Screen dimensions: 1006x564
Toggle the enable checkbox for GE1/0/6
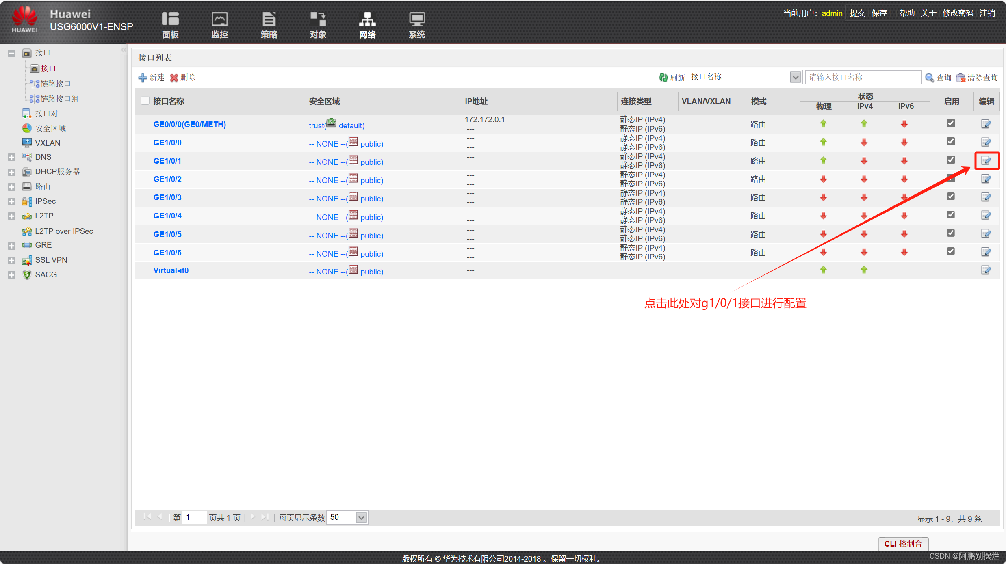click(x=951, y=251)
